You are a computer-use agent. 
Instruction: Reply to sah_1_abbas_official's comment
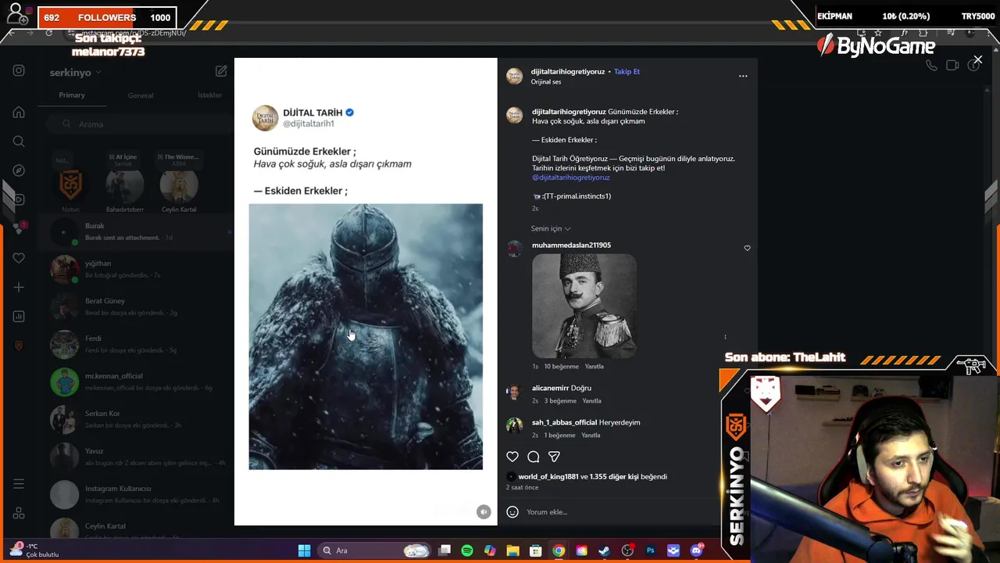click(x=591, y=435)
